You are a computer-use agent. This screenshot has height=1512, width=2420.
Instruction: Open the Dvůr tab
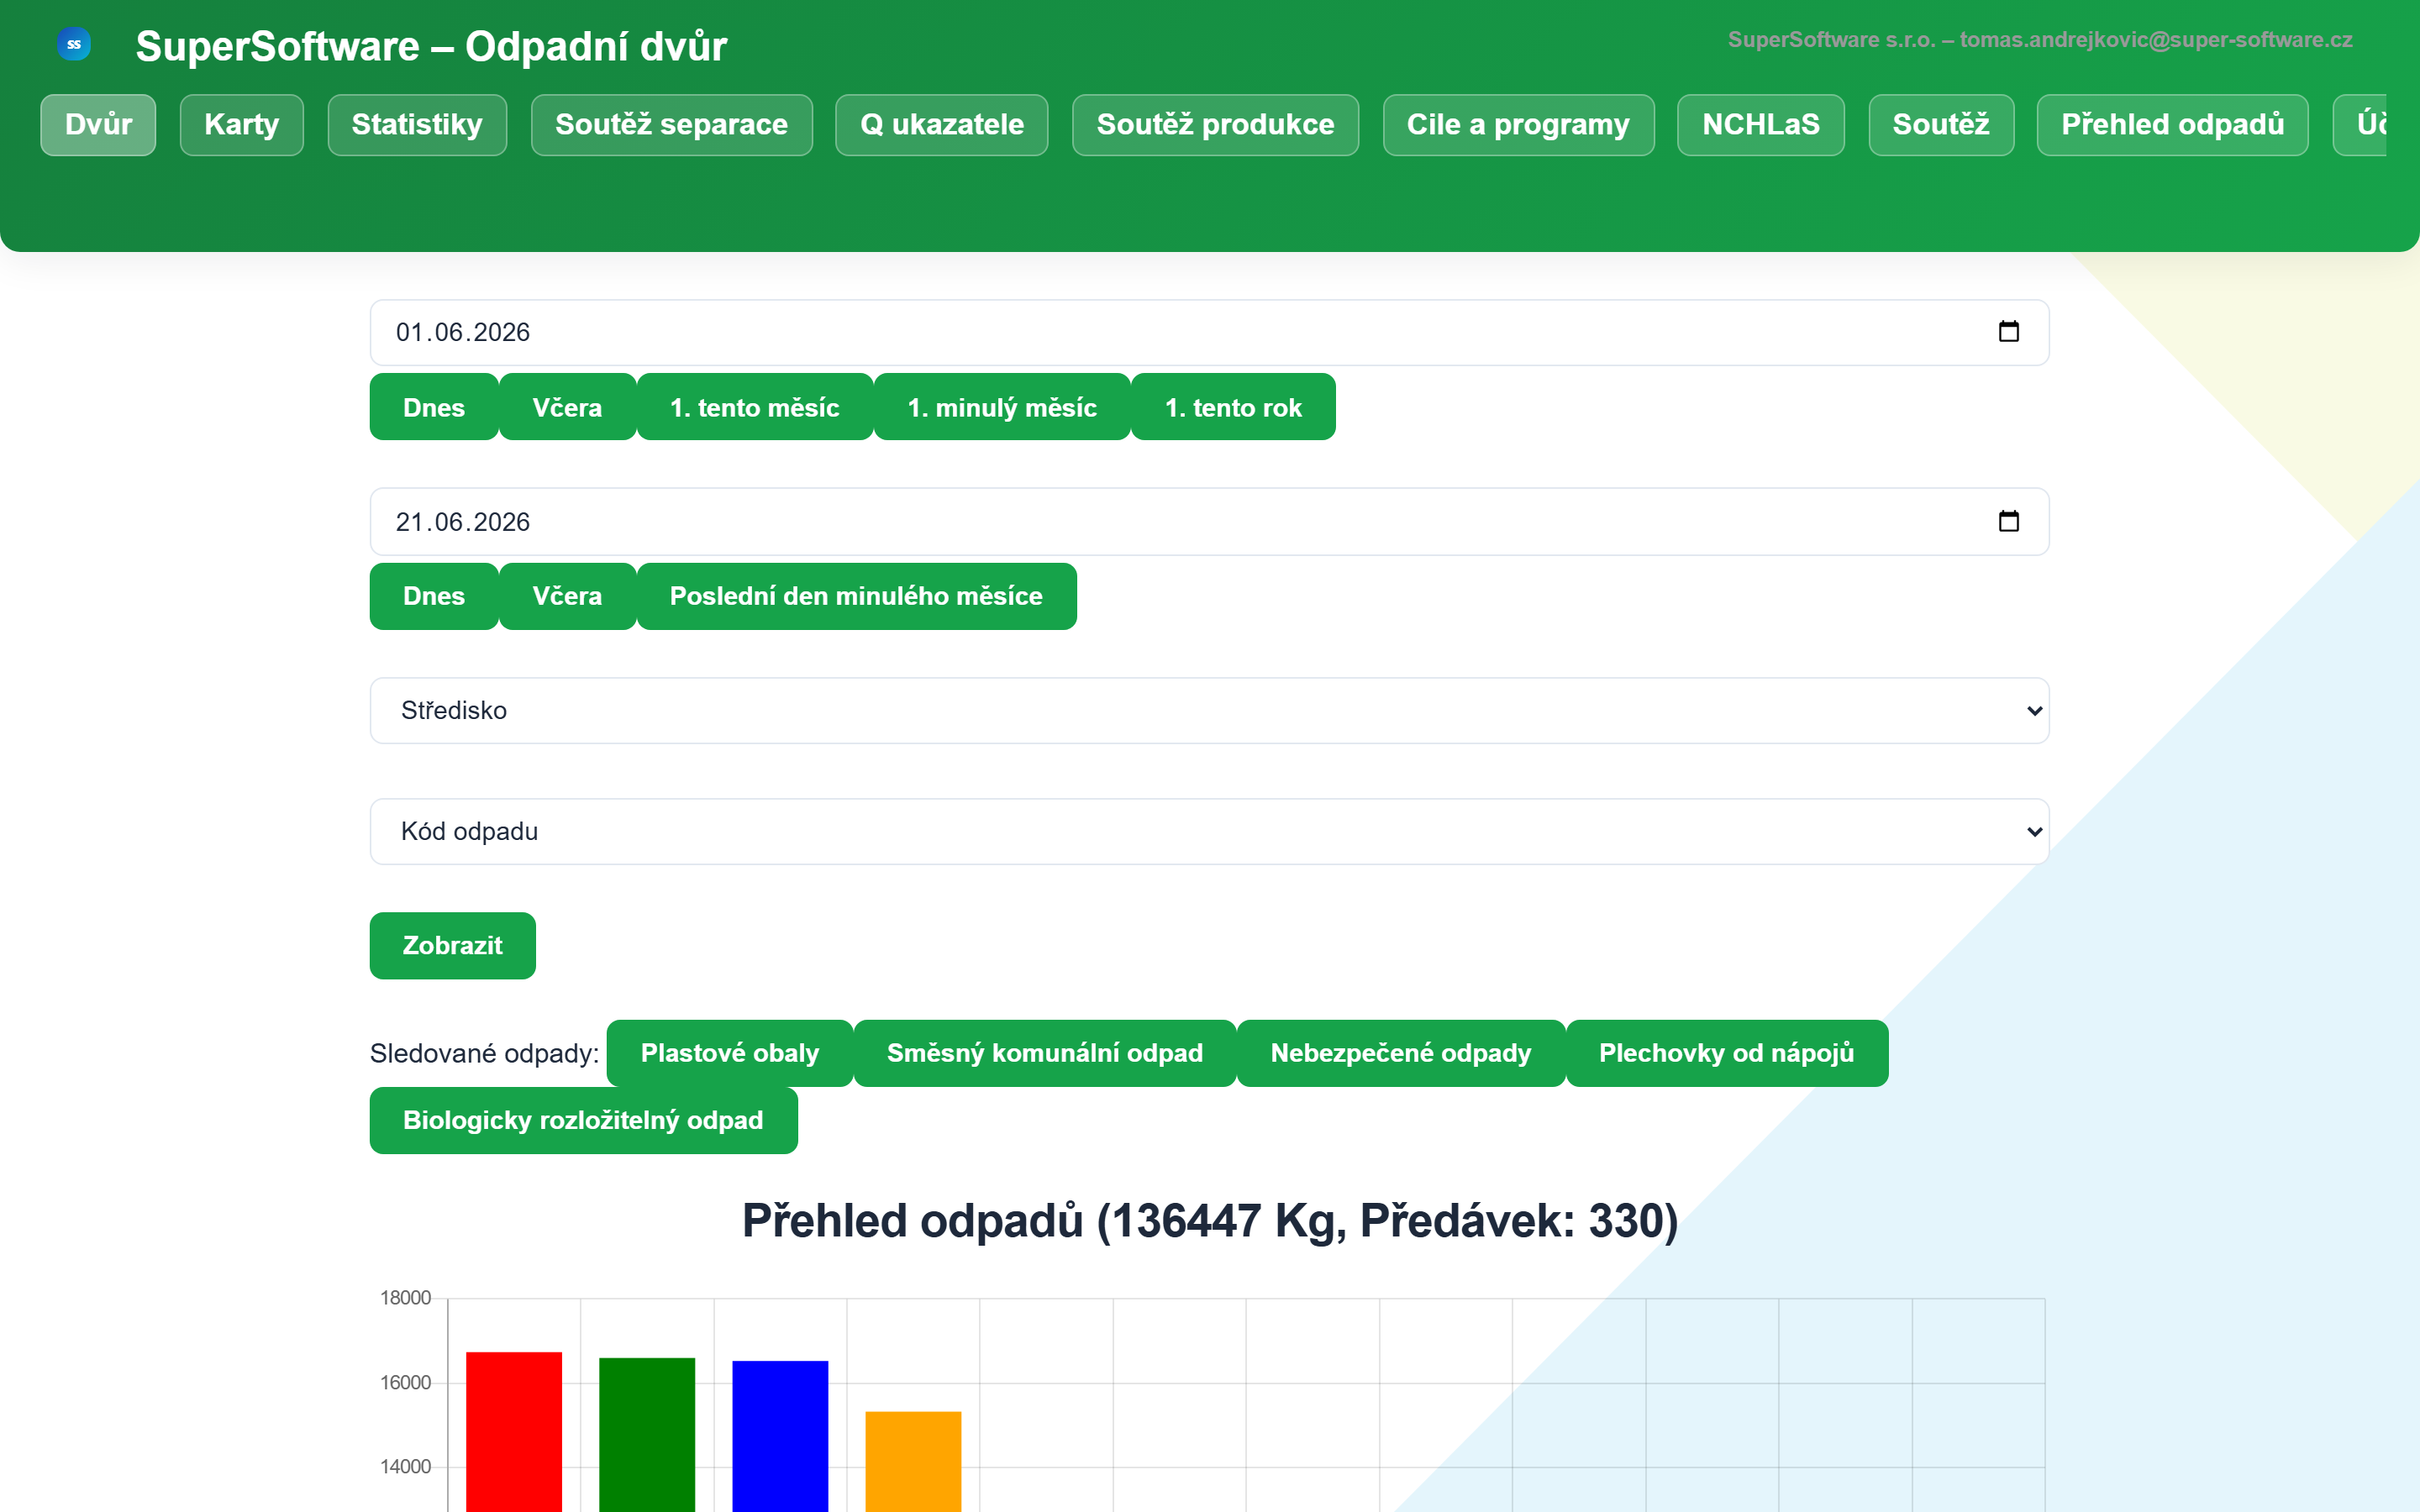point(98,125)
